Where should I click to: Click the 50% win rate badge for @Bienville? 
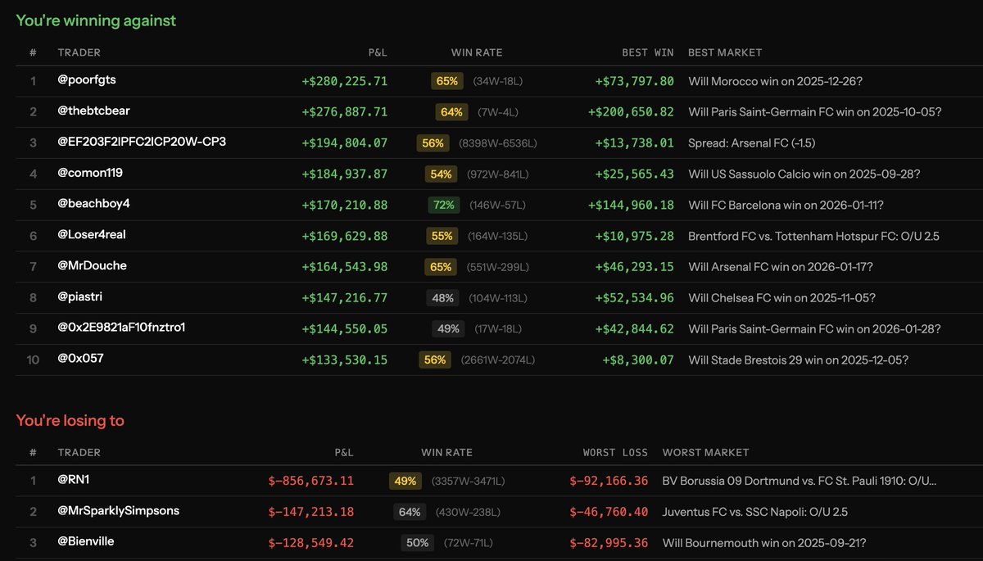tap(418, 543)
